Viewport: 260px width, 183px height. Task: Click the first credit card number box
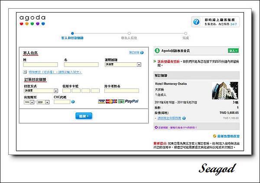[67, 90]
